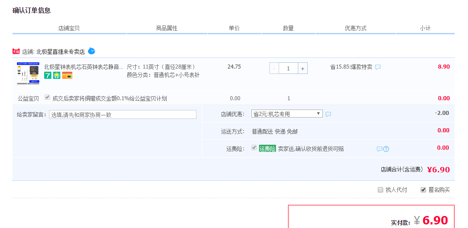Open the clock movement product thumbnail

click(28, 73)
